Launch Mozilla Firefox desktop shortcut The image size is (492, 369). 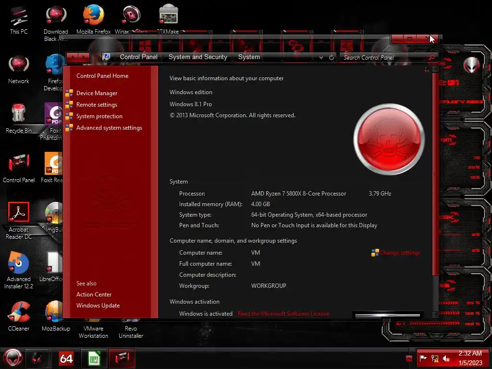click(x=93, y=19)
